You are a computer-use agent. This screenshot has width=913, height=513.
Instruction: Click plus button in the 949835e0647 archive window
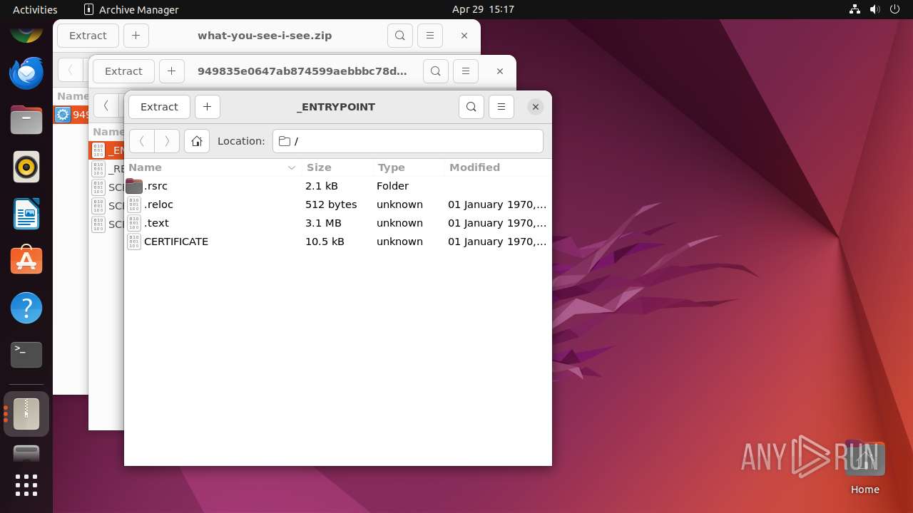pos(171,71)
